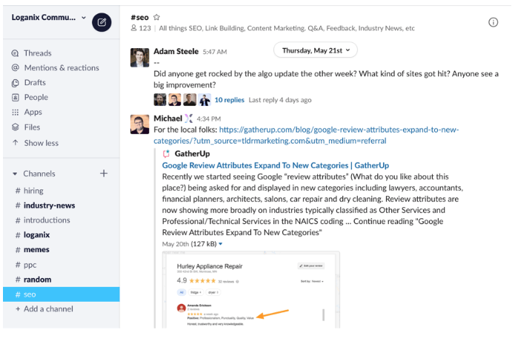Open the member count 123 icon

pos(133,28)
